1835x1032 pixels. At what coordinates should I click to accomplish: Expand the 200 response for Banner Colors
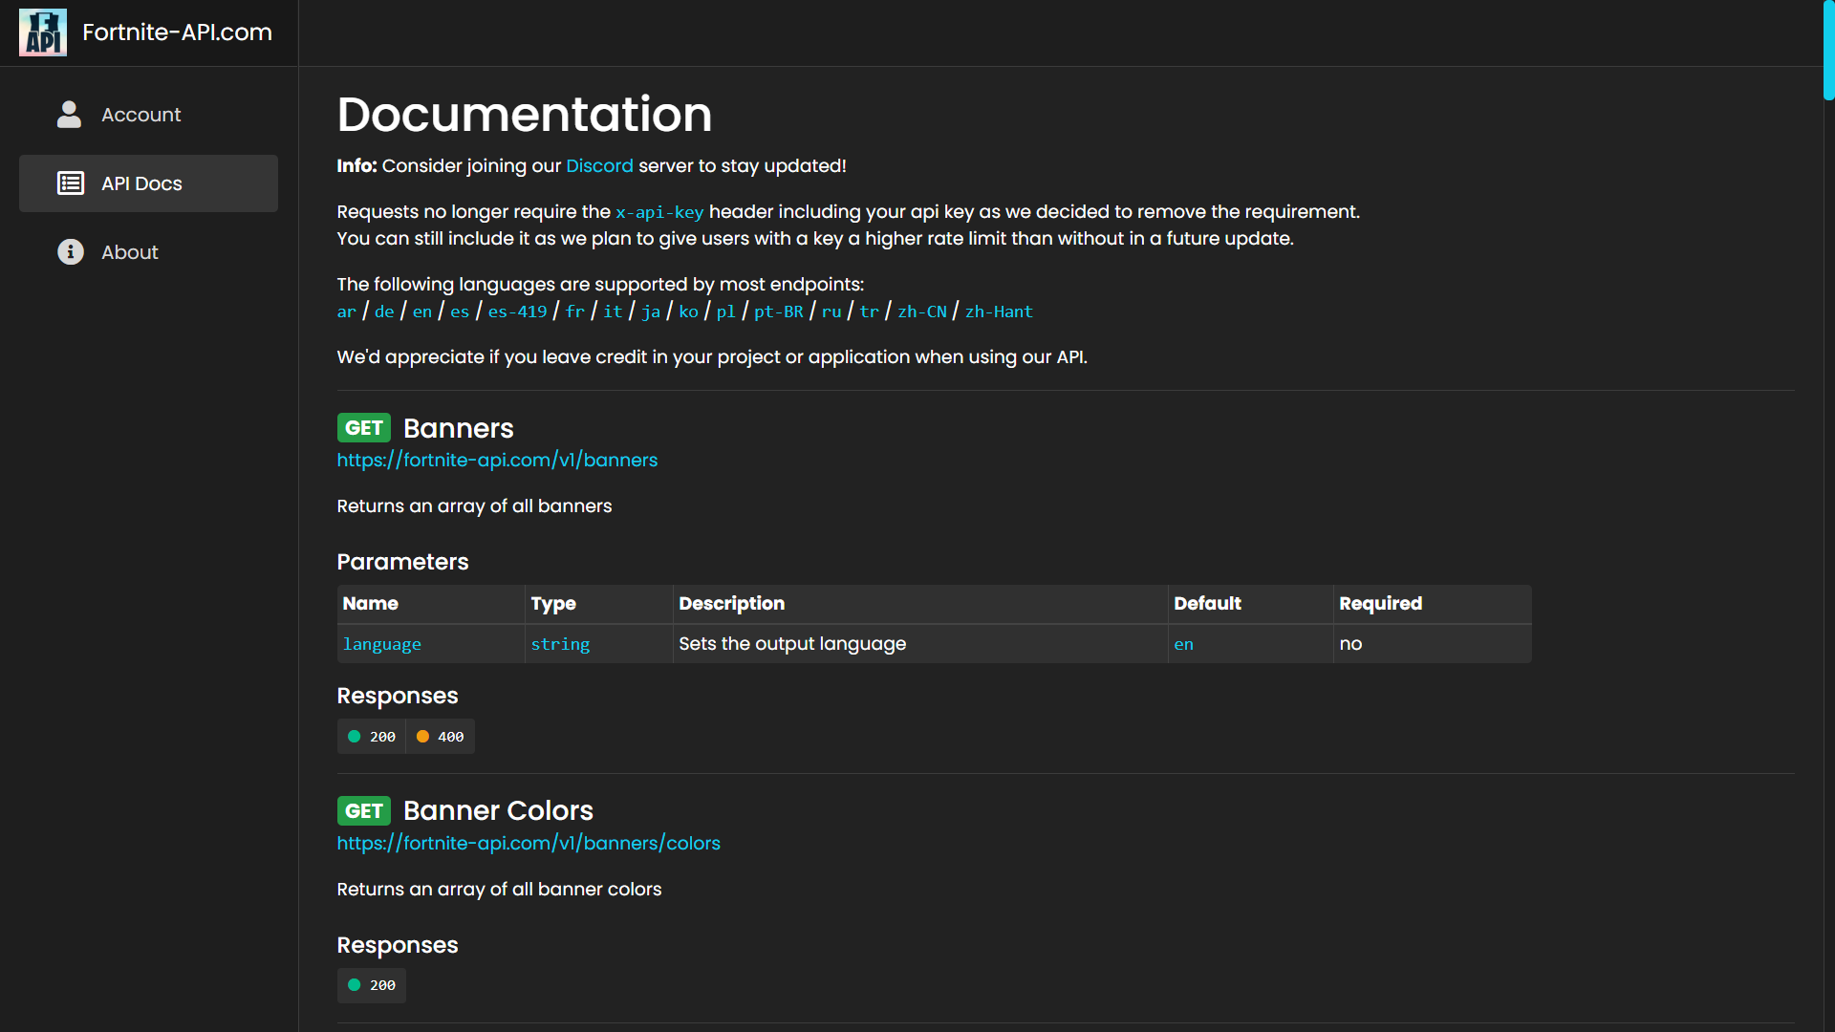coord(373,985)
